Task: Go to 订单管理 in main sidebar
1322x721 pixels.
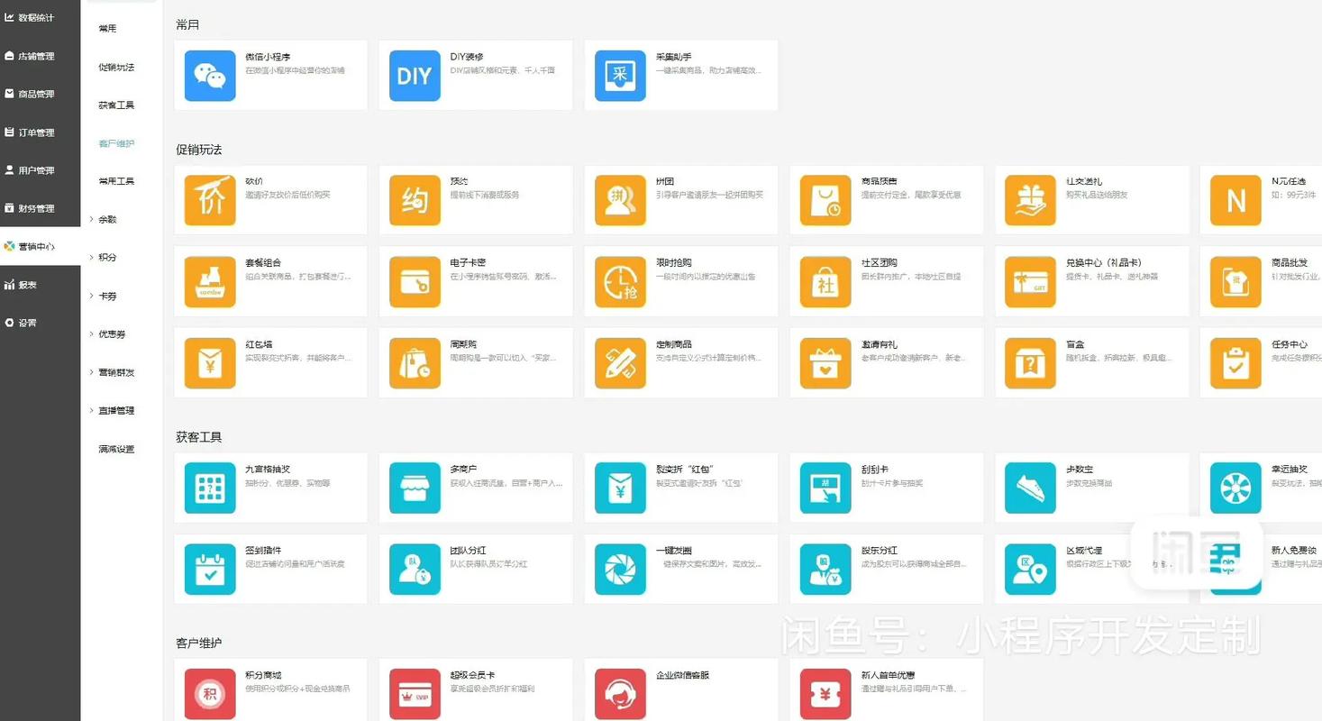Action: point(36,132)
